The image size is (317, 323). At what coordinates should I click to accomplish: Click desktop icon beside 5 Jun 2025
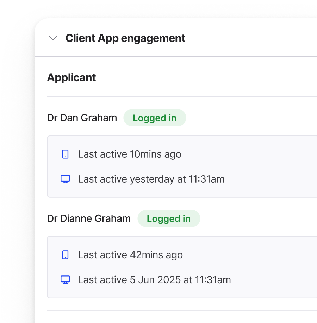[66, 280]
